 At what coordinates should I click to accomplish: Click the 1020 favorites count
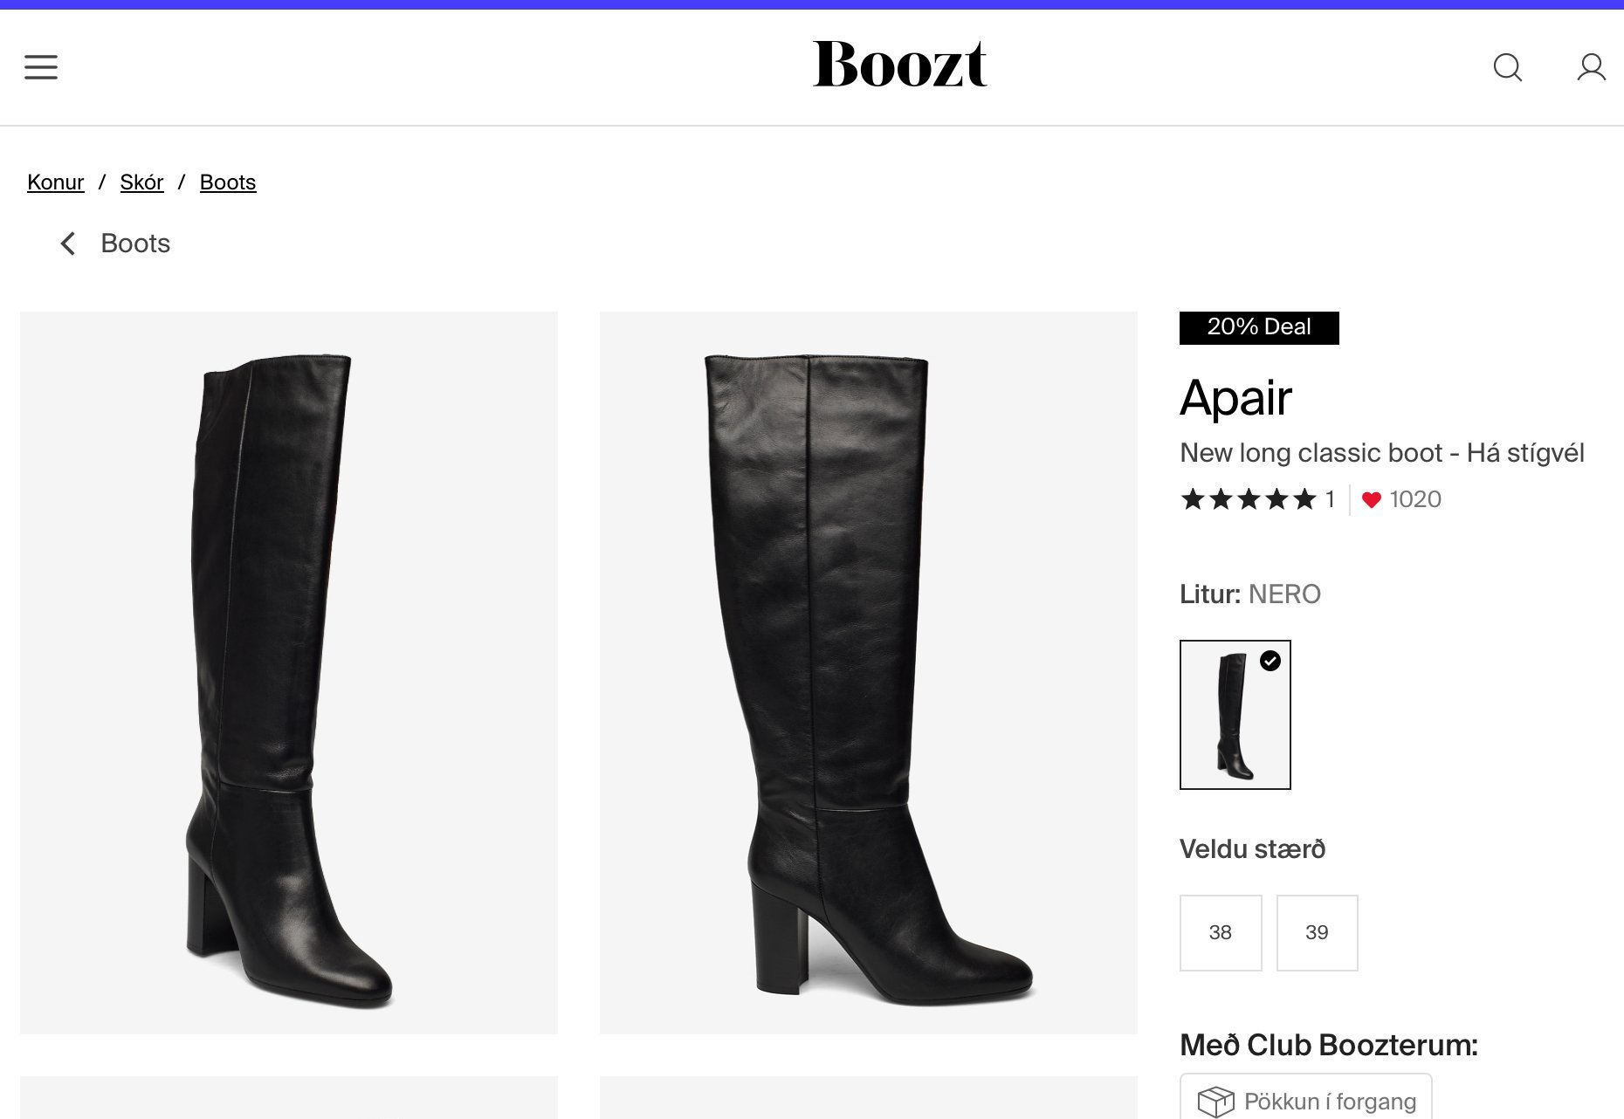[x=1415, y=499]
